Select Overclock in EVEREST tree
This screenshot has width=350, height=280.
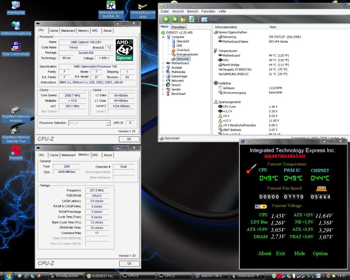[183, 50]
